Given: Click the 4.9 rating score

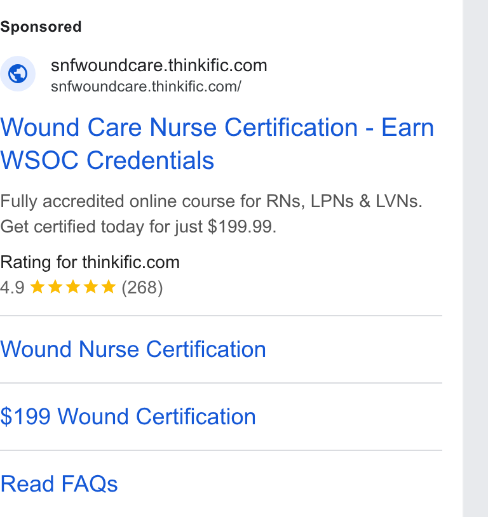Looking at the screenshot, I should (12, 288).
